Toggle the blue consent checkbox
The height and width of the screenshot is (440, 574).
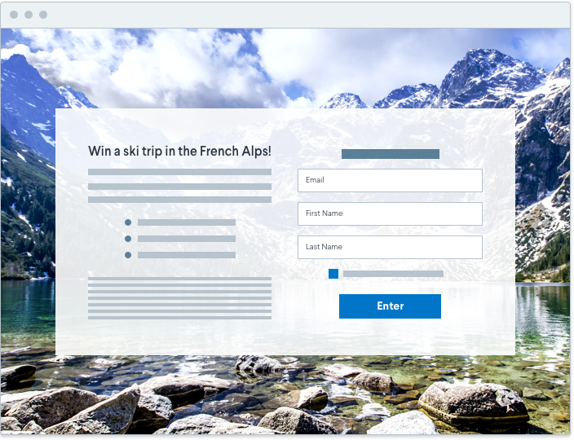333,274
